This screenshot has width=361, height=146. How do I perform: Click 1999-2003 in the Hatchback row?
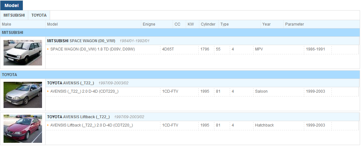(315, 125)
